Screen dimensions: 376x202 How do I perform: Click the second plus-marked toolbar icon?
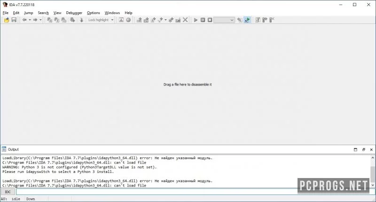(146, 20)
